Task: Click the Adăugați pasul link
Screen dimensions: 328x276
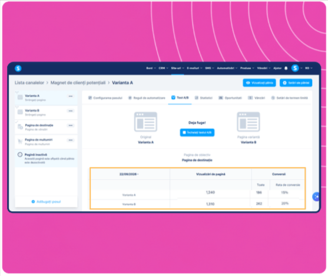Action: point(46,202)
